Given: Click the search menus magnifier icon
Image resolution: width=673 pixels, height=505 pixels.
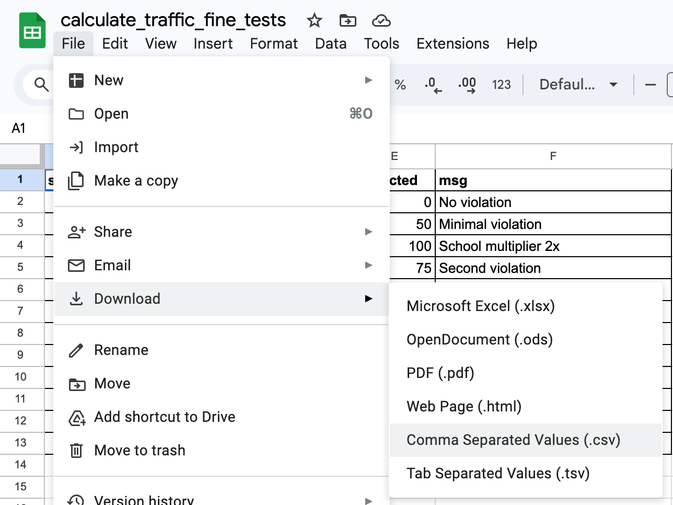Looking at the screenshot, I should click(x=41, y=84).
